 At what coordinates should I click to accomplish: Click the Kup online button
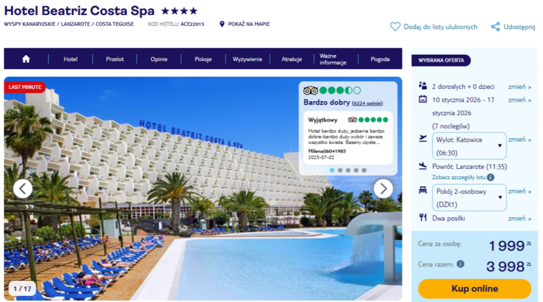[474, 288]
